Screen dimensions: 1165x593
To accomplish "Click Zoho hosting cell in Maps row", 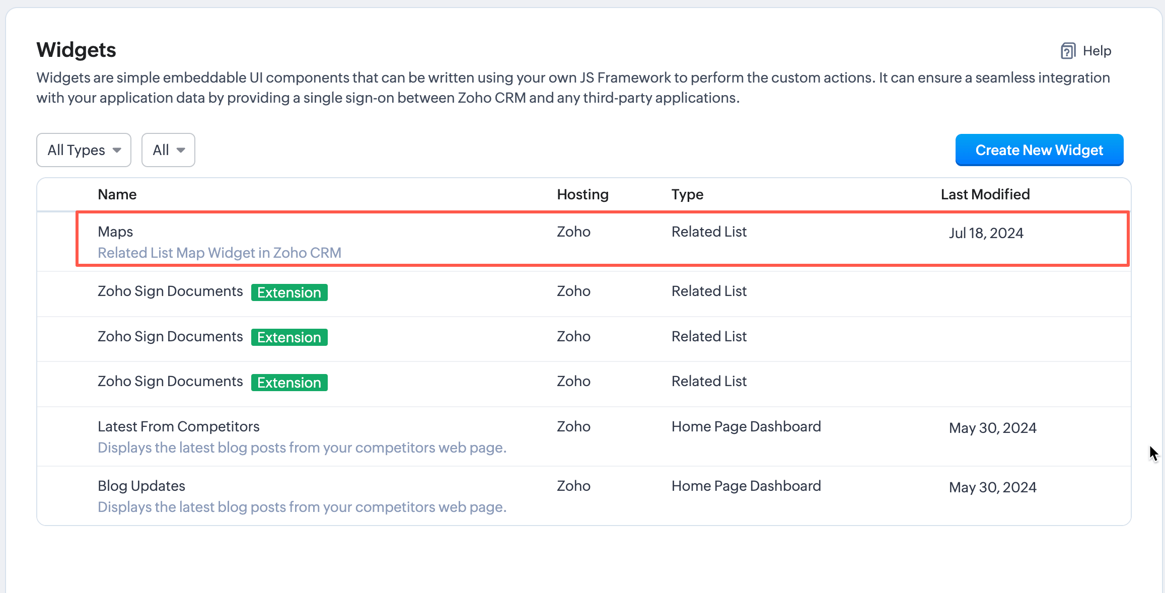I will click(573, 232).
